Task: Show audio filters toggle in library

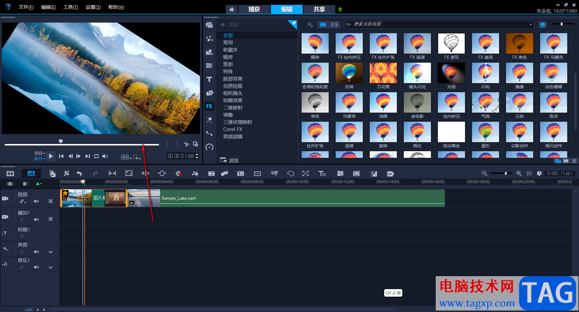Action: [x=334, y=25]
